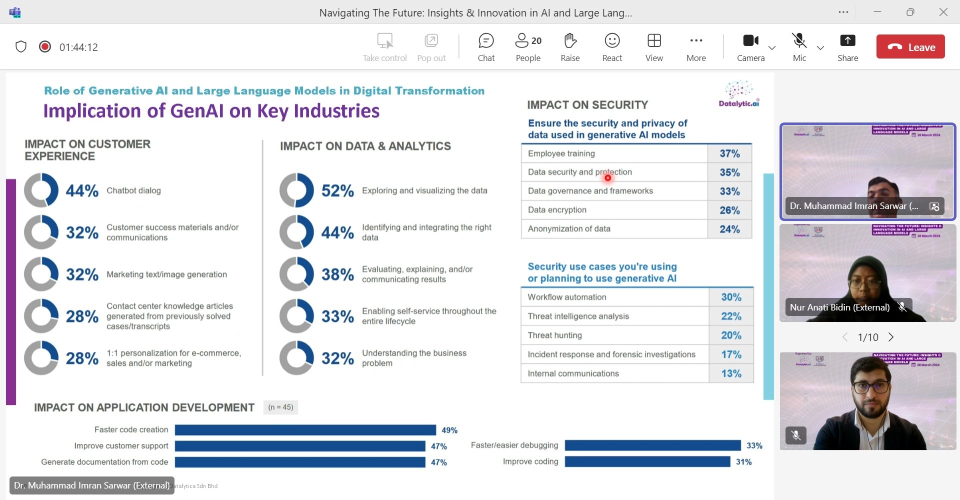The image size is (960, 500).
Task: Show the People participants list
Action: click(x=528, y=47)
